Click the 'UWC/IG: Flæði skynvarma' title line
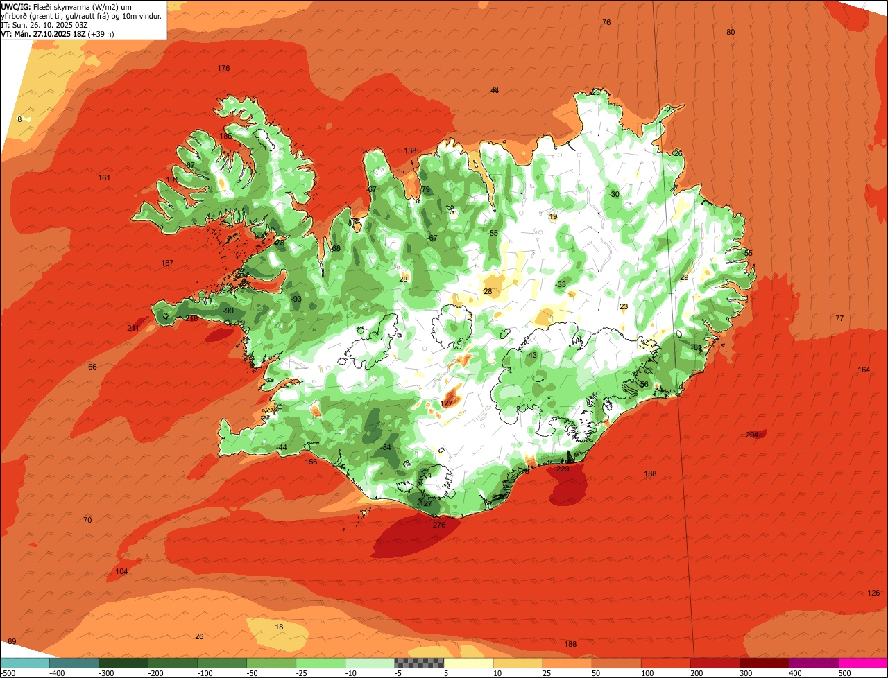The height and width of the screenshot is (678, 888). (67, 6)
